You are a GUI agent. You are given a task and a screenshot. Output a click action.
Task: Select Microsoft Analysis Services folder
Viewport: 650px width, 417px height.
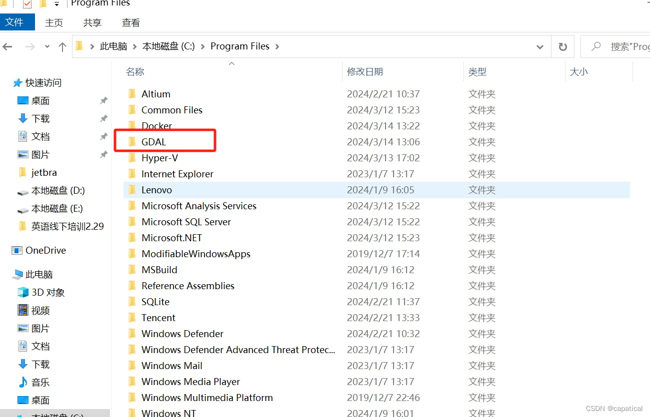(x=199, y=206)
